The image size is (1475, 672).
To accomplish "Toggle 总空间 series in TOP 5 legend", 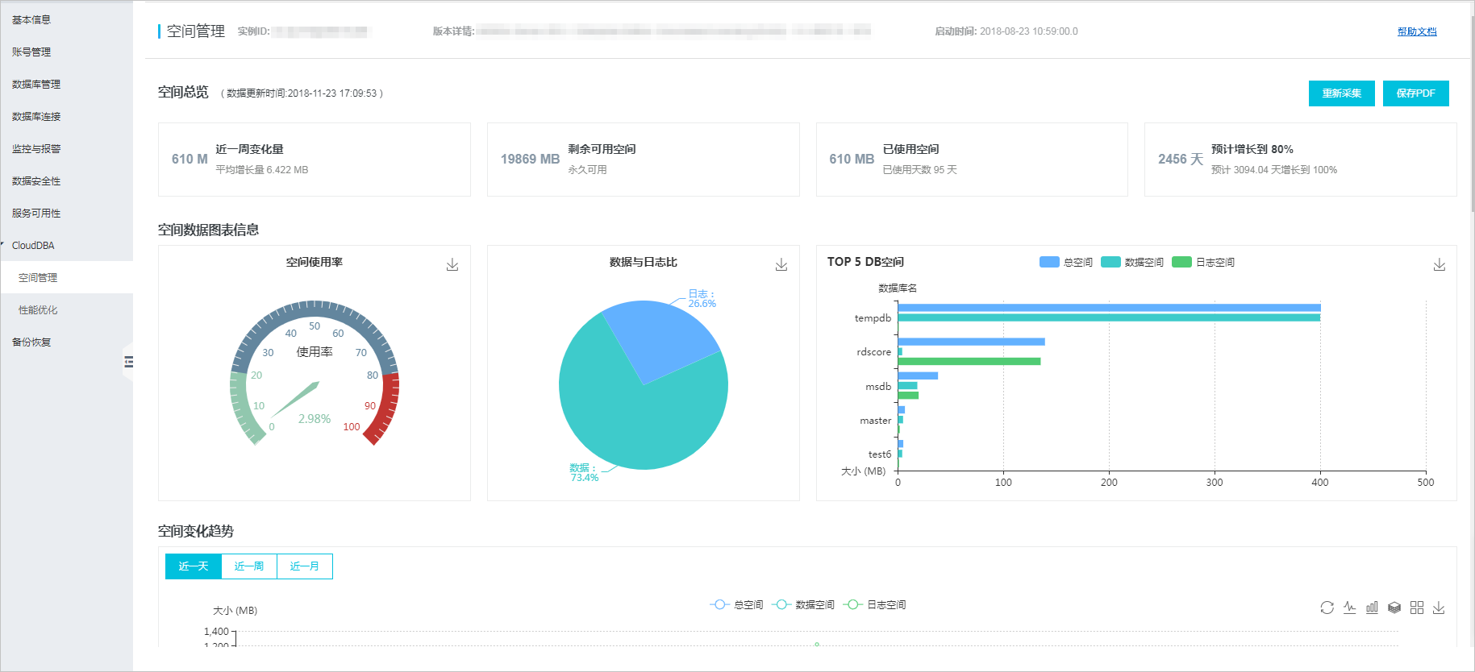I will [1065, 262].
